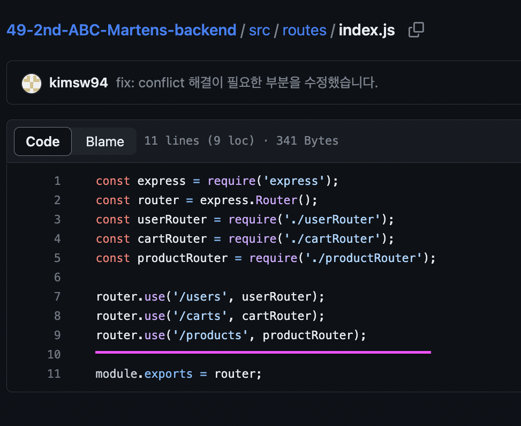This screenshot has width=521, height=426.
Task: Go to the src folder breadcrumb
Action: point(259,30)
